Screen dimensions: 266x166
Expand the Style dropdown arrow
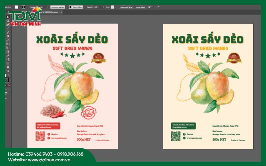pyautogui.click(x=115, y=7)
